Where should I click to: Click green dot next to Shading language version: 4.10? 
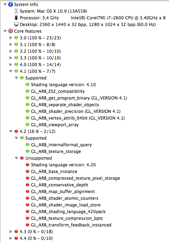28,84
